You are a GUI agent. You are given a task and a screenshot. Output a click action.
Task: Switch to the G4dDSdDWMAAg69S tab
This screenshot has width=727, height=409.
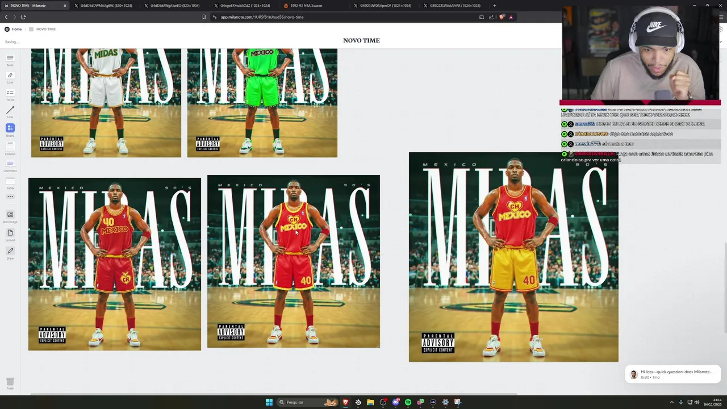click(106, 6)
